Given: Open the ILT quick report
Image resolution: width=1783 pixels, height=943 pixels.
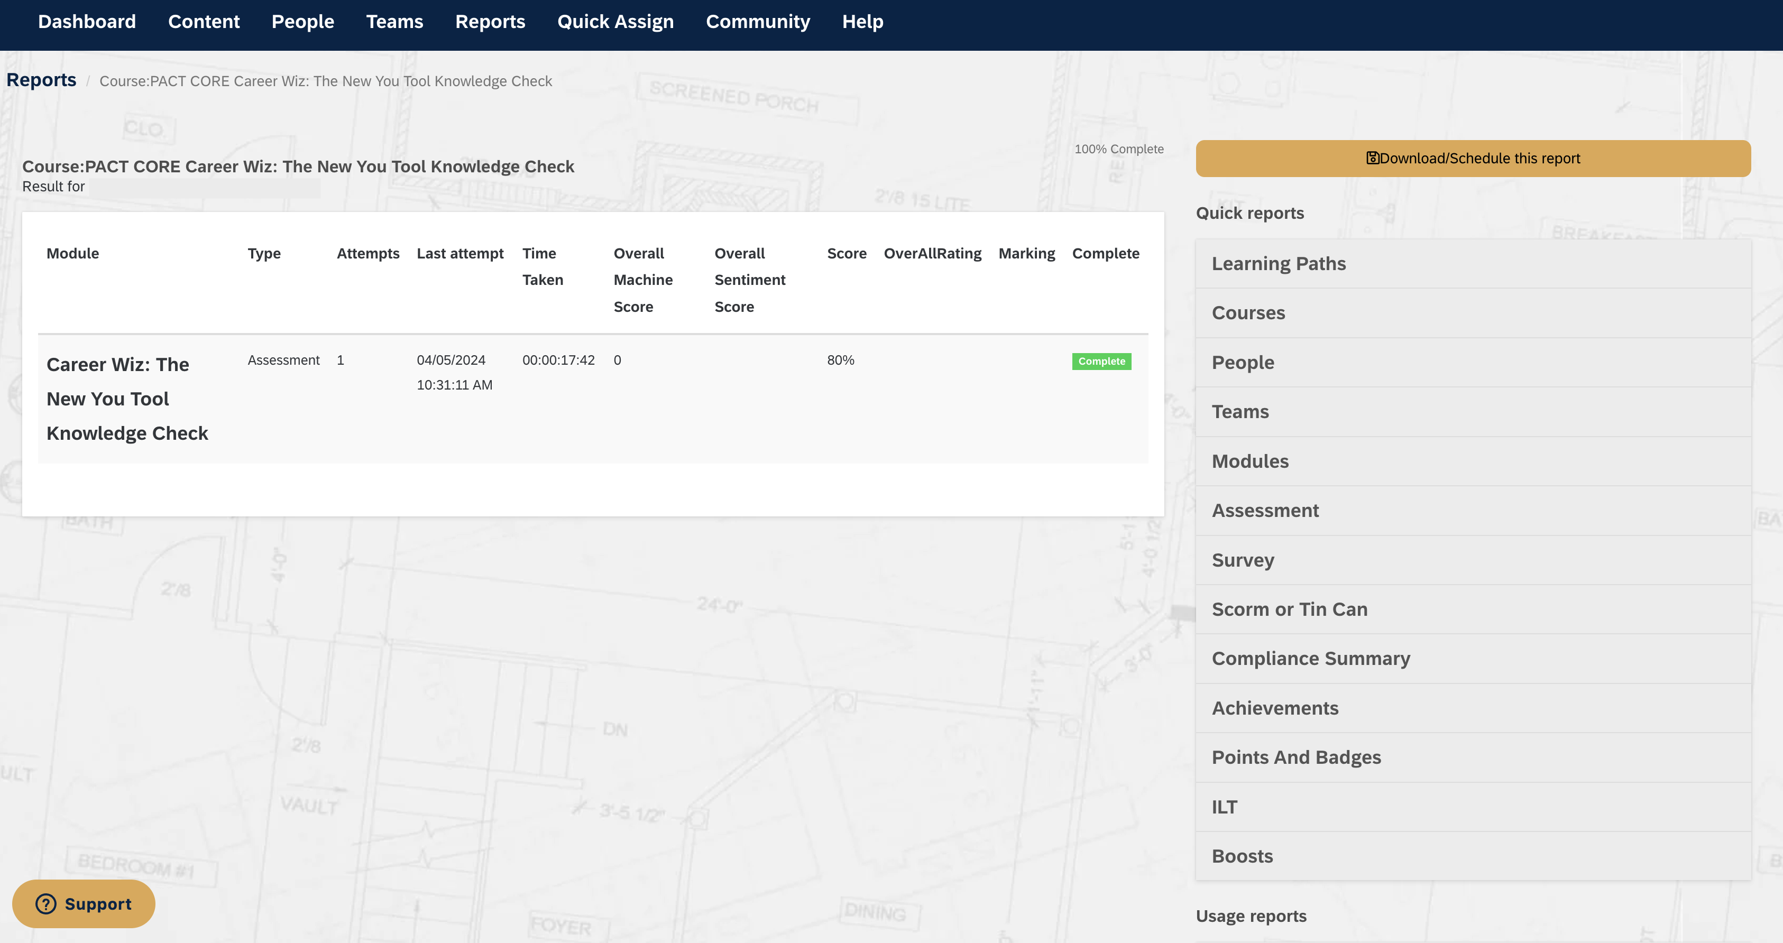Looking at the screenshot, I should click(1224, 807).
